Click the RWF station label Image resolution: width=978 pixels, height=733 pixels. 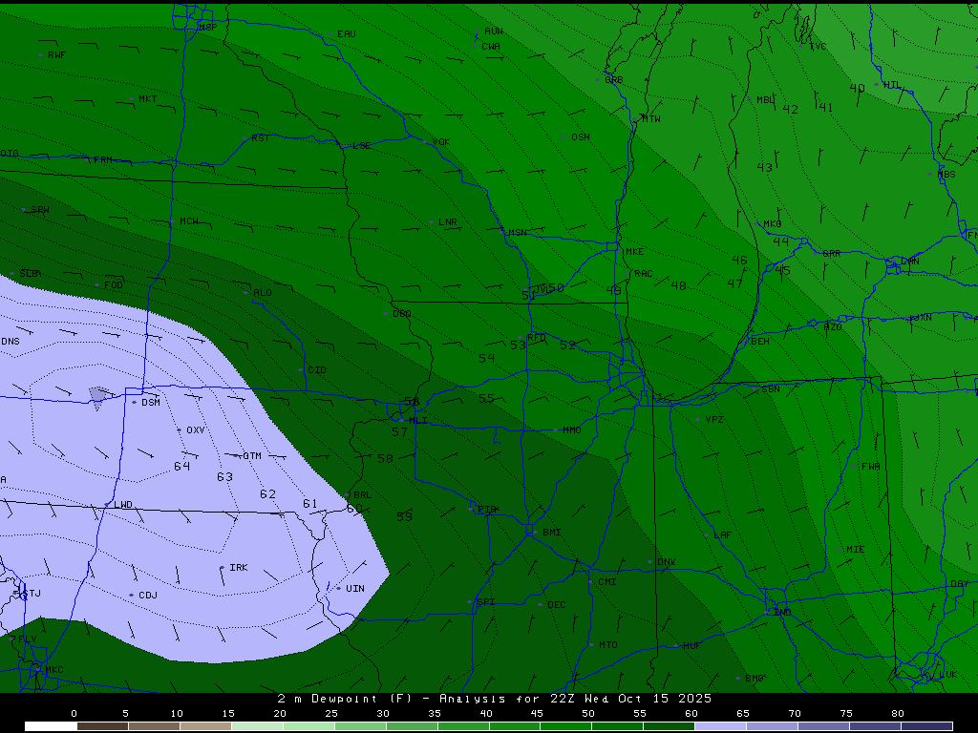click(x=56, y=55)
